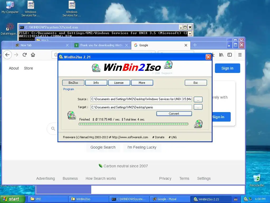Open How Search works link

[101, 178]
